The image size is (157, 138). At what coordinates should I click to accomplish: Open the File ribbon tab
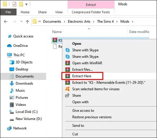click(x=8, y=12)
